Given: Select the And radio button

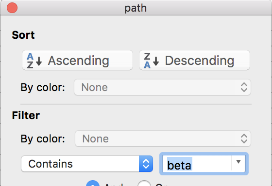Looking at the screenshot, I should click(x=93, y=184).
